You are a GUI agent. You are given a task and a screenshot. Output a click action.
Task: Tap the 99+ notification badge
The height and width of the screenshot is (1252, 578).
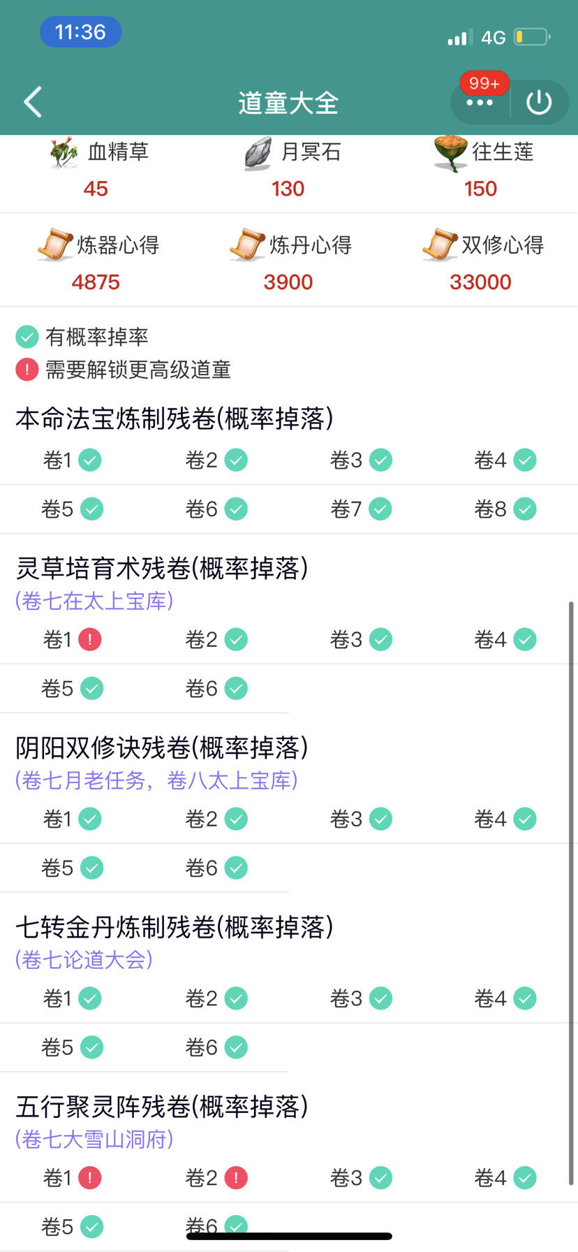(x=484, y=84)
